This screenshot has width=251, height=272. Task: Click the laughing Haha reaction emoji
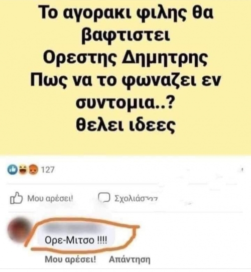(x=23, y=170)
